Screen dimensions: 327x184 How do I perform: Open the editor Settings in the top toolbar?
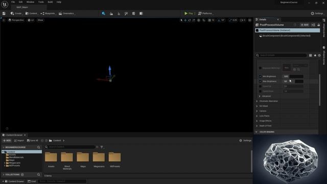click(x=317, y=13)
